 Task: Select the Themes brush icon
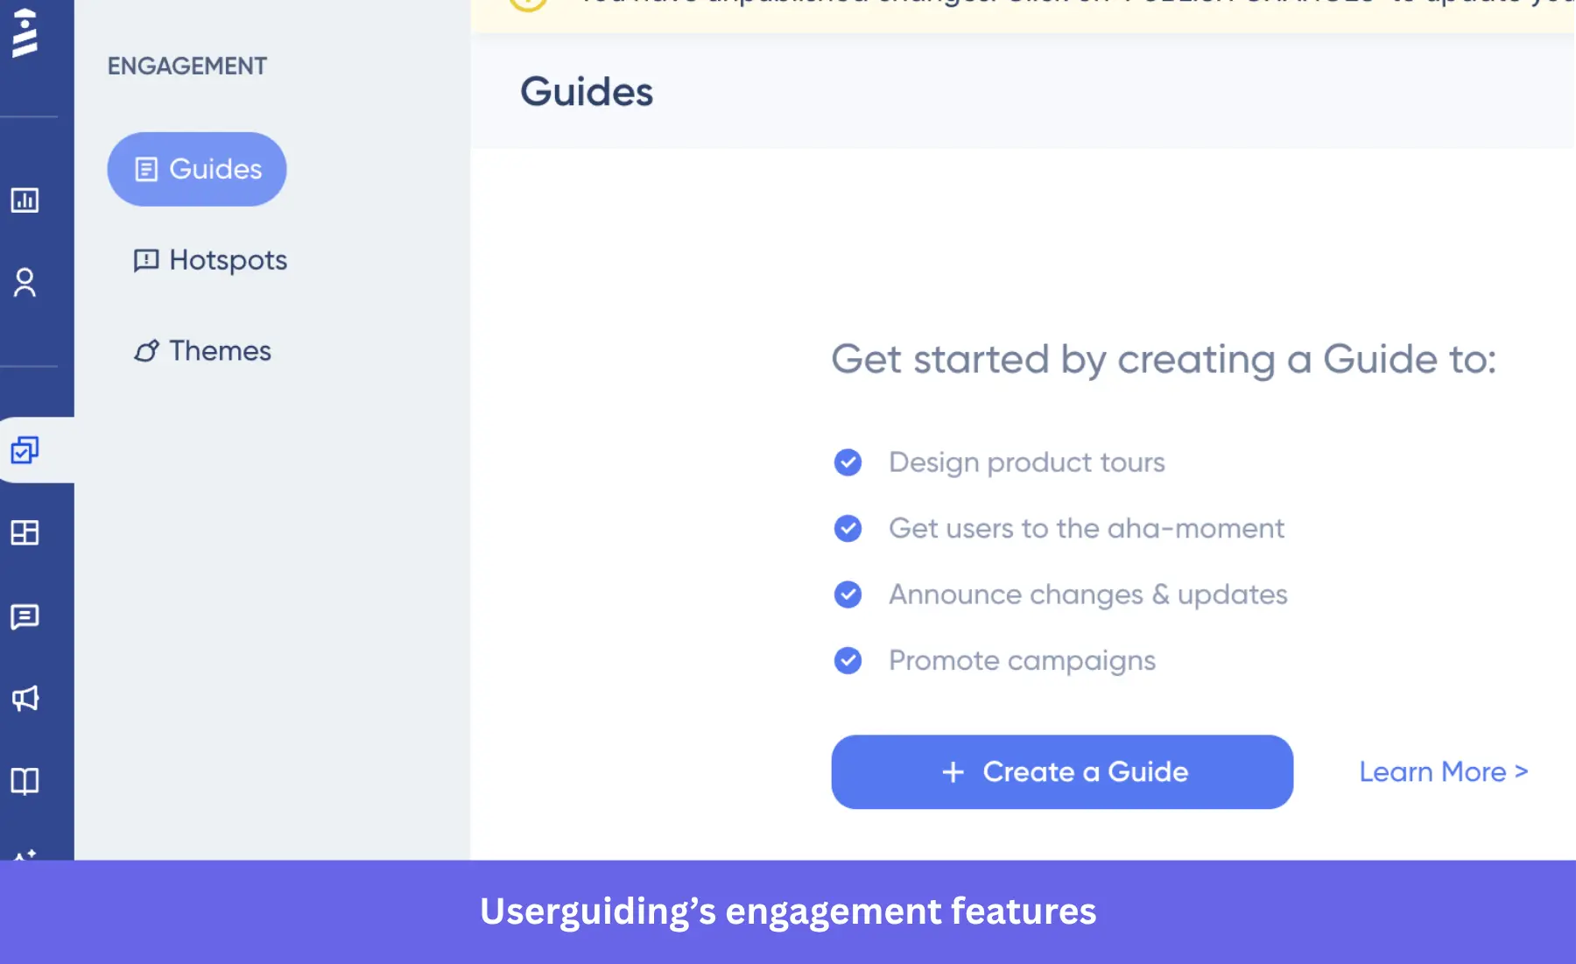[145, 349]
